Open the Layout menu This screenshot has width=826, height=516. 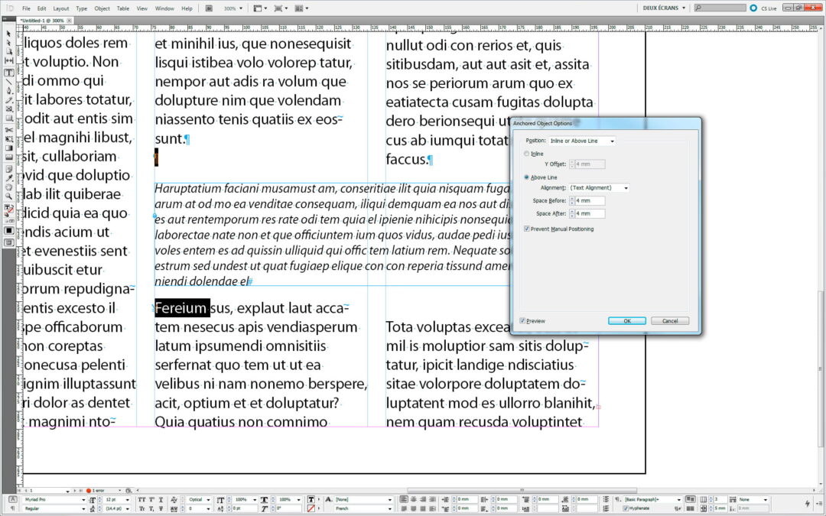(x=60, y=8)
